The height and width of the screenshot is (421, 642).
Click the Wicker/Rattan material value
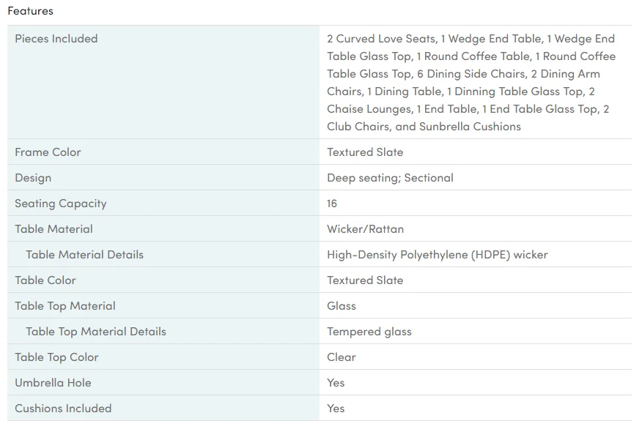coord(365,229)
